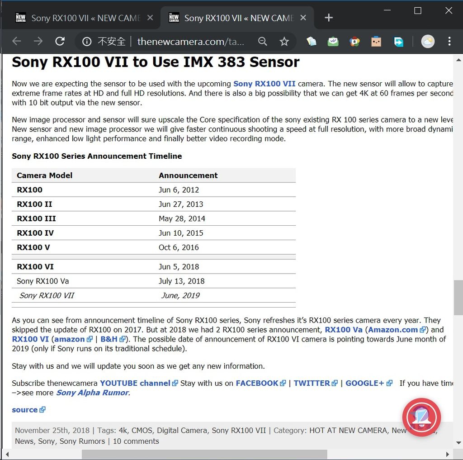Open the 4k tag link
This screenshot has height=460, width=463.
click(123, 431)
